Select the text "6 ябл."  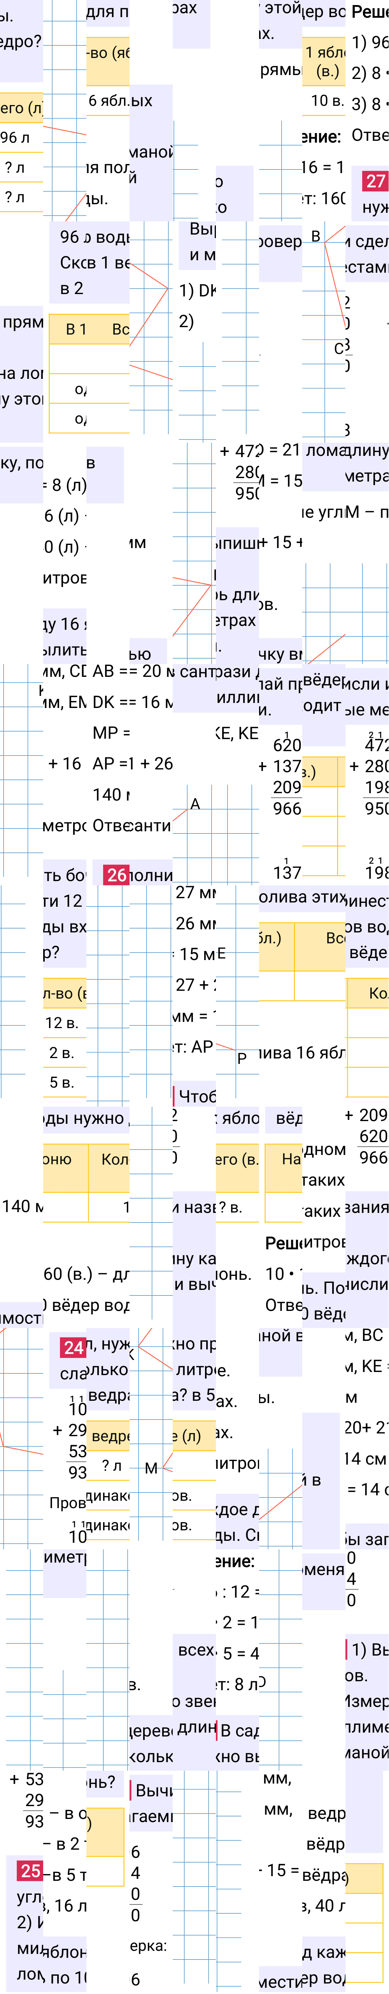[108, 101]
